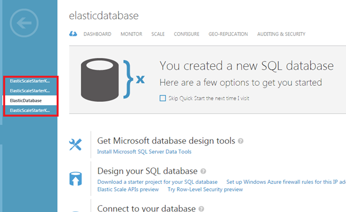Viewport: 346px width, 212px height.
Task: Switch to the MONITOR tab
Action: pyautogui.click(x=131, y=34)
